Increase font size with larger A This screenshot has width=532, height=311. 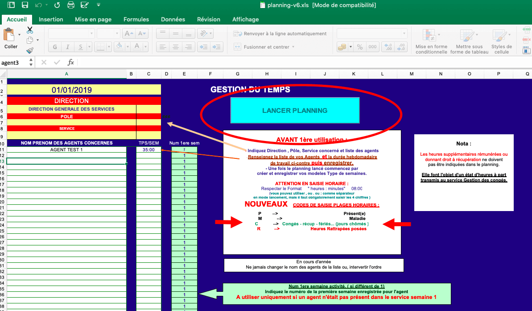pos(128,33)
